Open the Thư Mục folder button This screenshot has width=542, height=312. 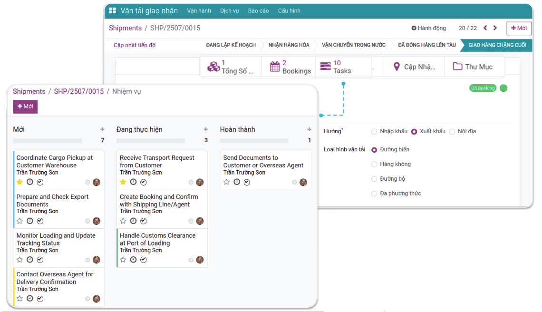473,67
